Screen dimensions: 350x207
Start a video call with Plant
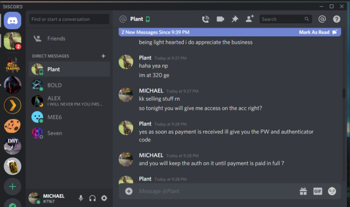(x=220, y=19)
